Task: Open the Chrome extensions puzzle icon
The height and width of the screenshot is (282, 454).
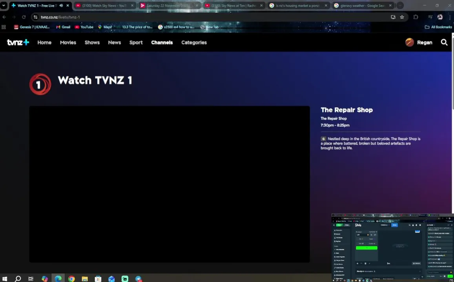Action: tap(416, 17)
